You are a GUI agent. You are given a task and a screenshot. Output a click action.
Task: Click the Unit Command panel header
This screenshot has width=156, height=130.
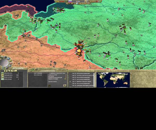[x=18, y=68]
